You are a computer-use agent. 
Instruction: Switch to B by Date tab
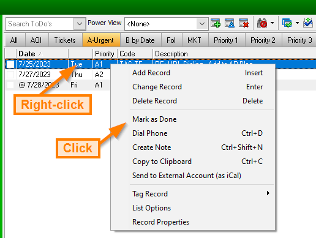[140, 40]
